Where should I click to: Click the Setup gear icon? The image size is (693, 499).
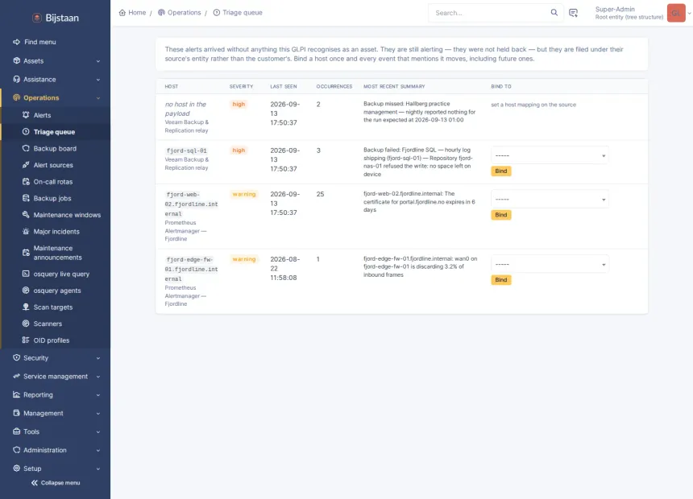pos(16,468)
